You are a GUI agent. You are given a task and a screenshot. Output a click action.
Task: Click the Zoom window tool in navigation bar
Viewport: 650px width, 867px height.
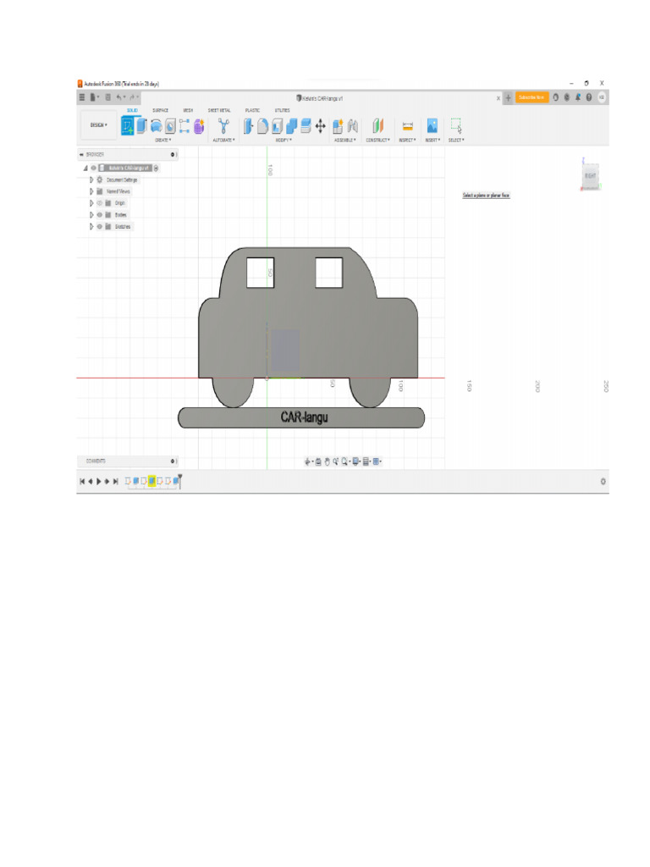tap(345, 461)
